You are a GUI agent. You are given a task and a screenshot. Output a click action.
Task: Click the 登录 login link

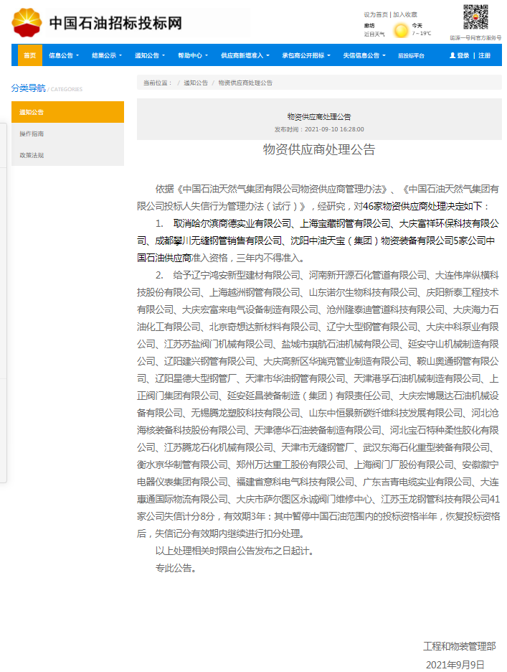coord(463,55)
